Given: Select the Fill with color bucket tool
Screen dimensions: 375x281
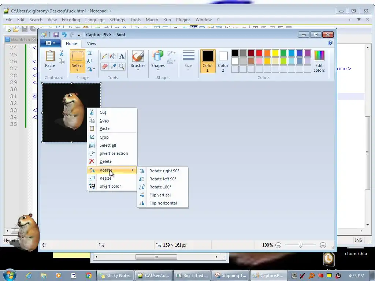Looking at the screenshot, I should (113, 56).
